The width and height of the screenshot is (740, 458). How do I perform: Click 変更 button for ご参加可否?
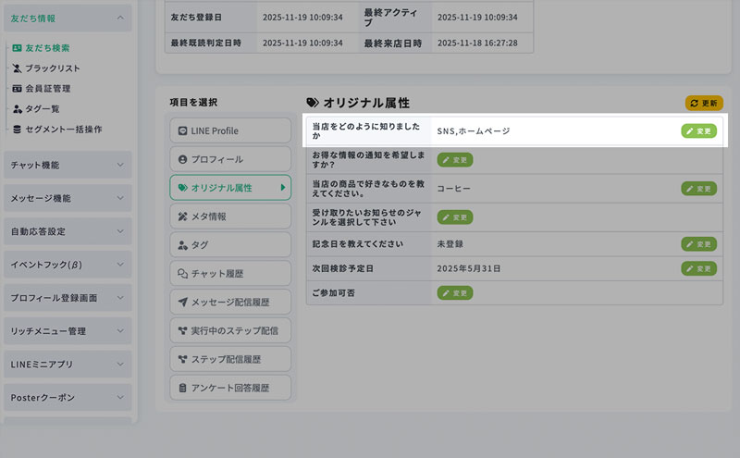click(454, 292)
